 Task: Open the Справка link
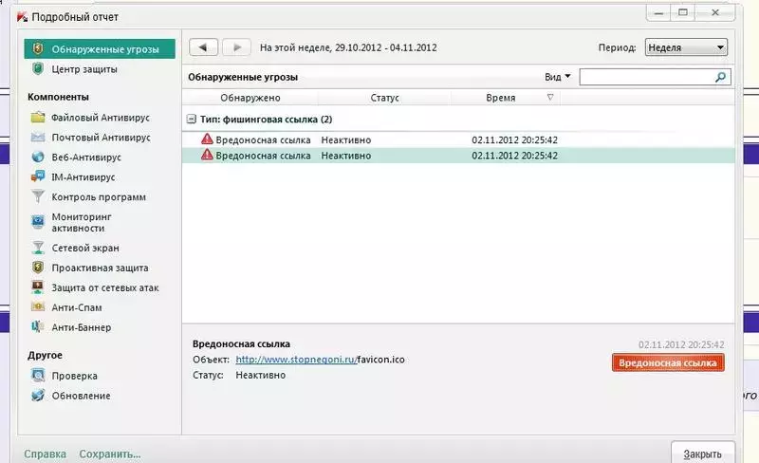45,454
